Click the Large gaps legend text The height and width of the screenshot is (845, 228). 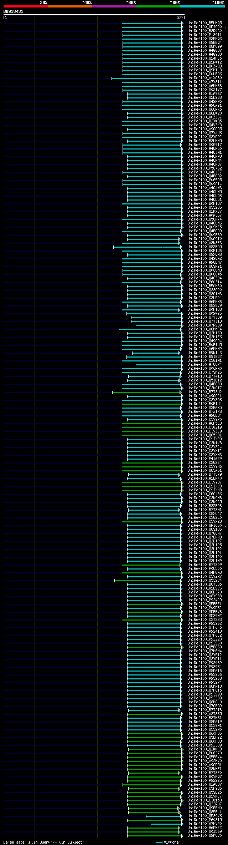44,842
